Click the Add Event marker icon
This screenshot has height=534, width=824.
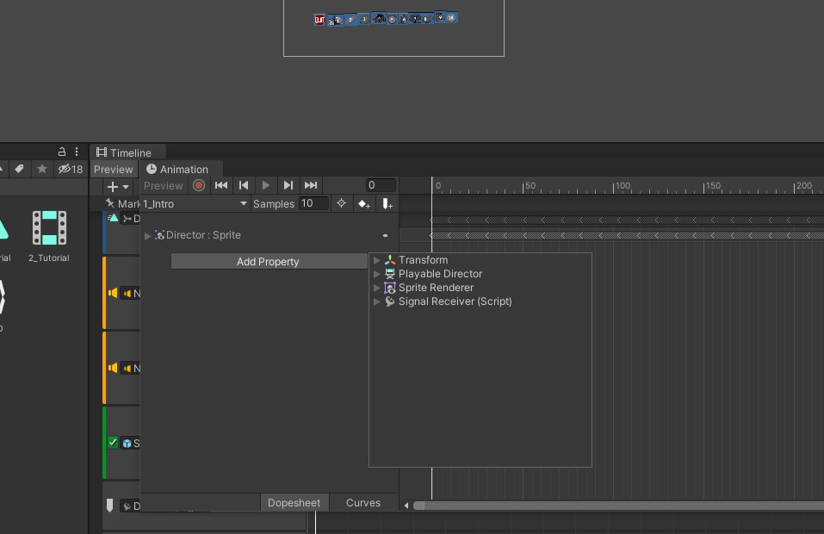[x=386, y=203]
